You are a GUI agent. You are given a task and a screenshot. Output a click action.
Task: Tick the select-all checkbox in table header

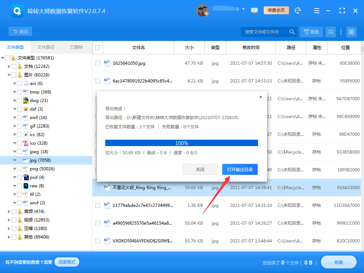click(97, 48)
